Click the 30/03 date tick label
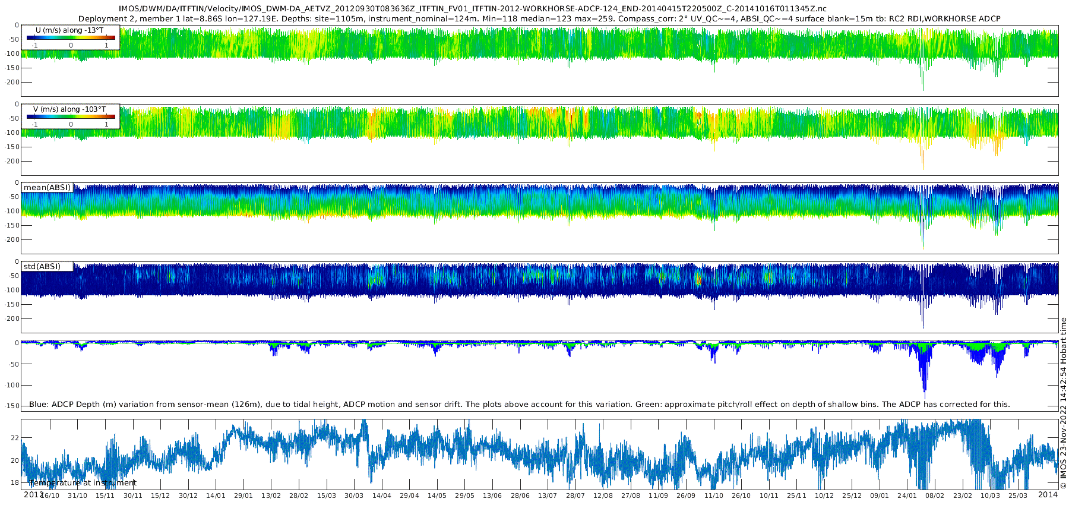1069x505 pixels. 354,496
